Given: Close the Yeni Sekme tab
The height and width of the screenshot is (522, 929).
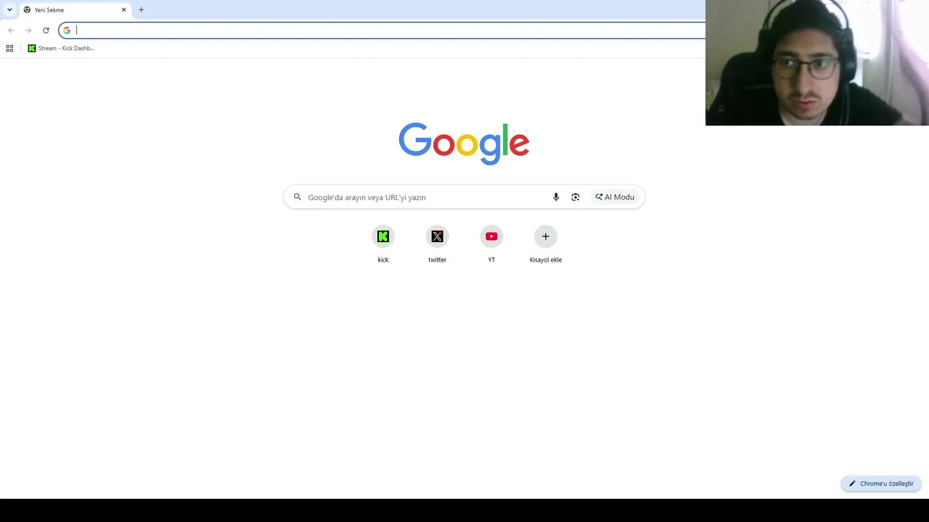Looking at the screenshot, I should coord(123,9).
